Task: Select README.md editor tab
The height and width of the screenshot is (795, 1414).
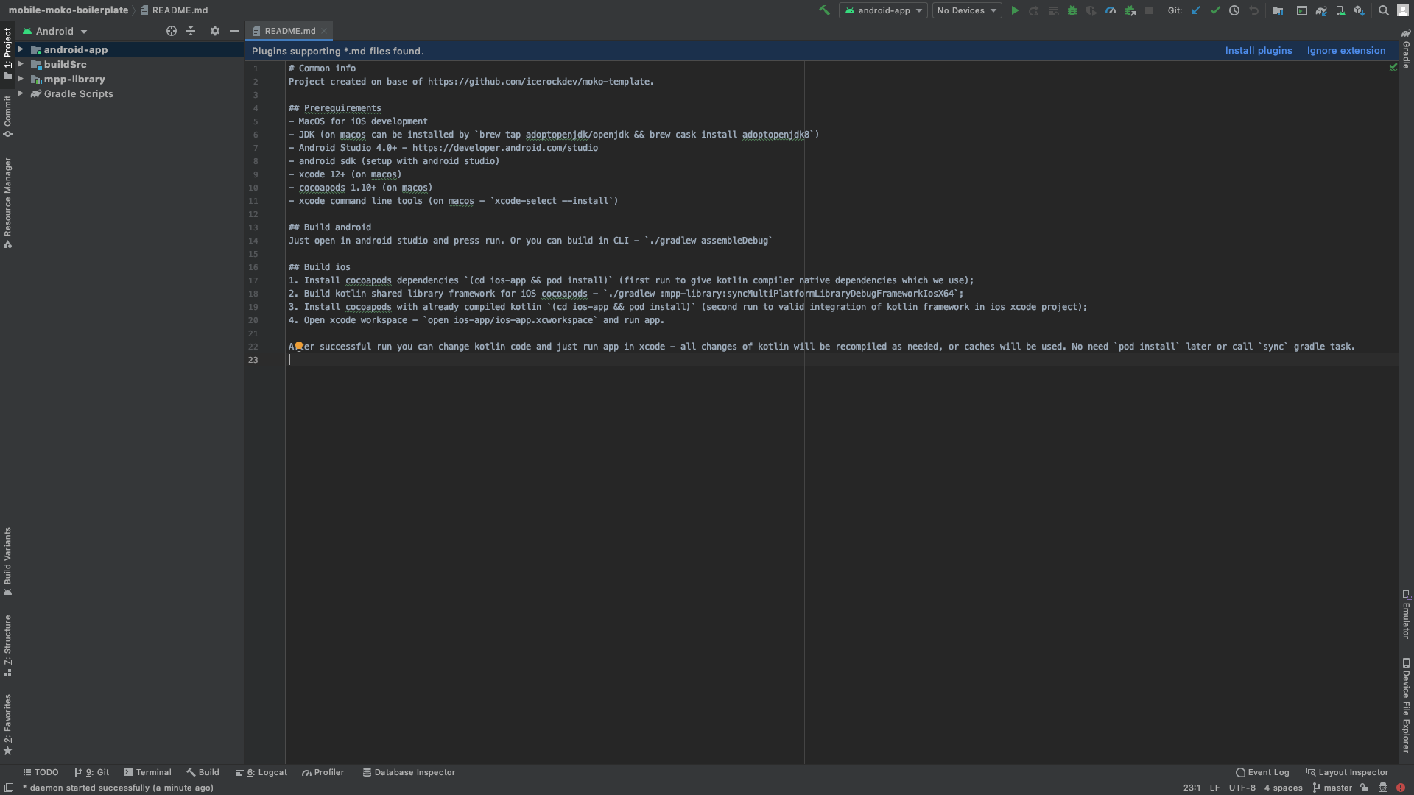Action: pos(289,30)
